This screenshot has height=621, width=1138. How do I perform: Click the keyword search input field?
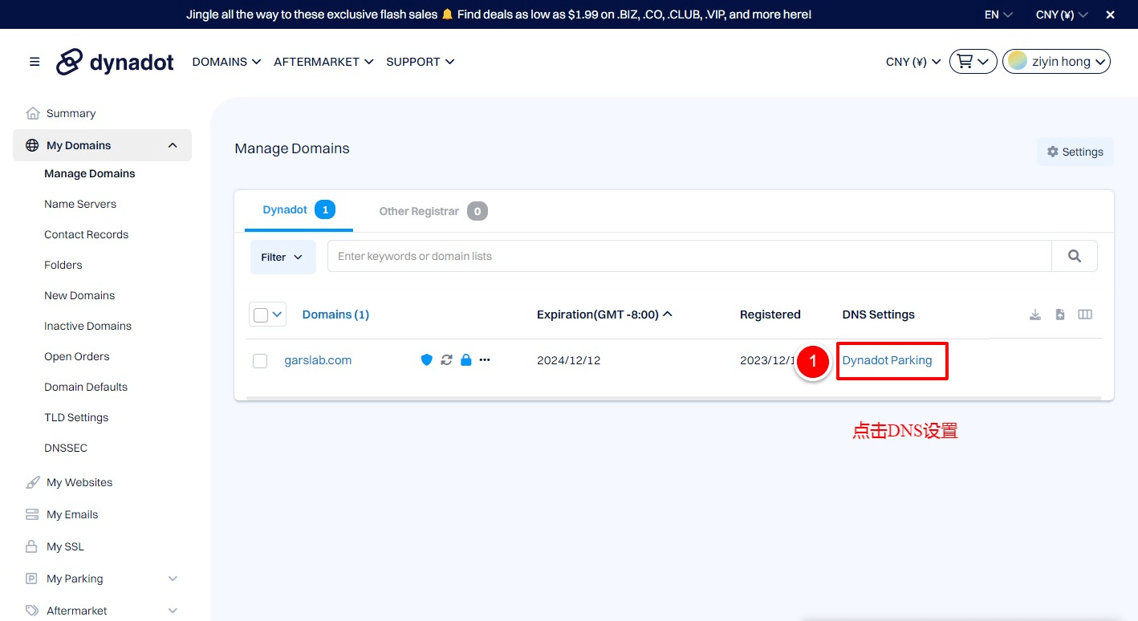[x=689, y=257]
